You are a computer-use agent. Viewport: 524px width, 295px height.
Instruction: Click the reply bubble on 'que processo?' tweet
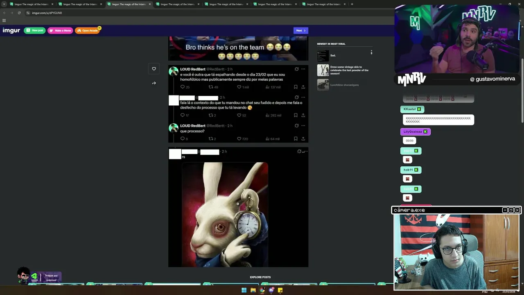click(x=183, y=139)
